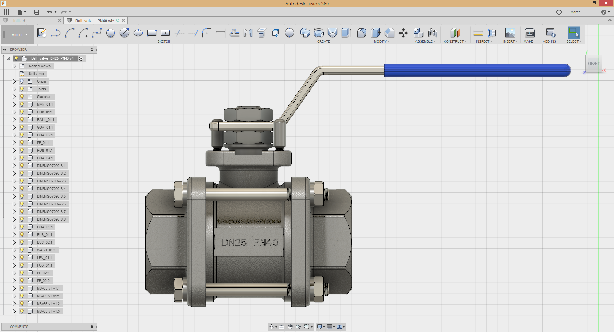Click the Create Sketch icon
The width and height of the screenshot is (614, 332).
pos(42,33)
